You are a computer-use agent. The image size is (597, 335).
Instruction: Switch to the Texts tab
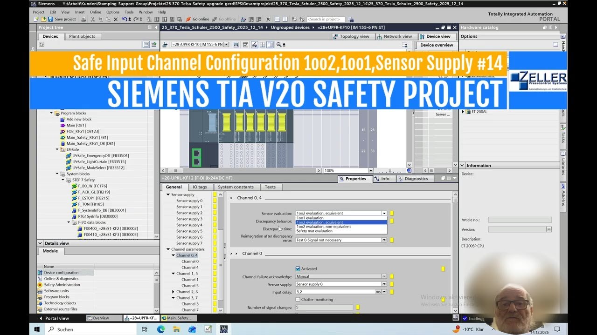pyautogui.click(x=270, y=187)
